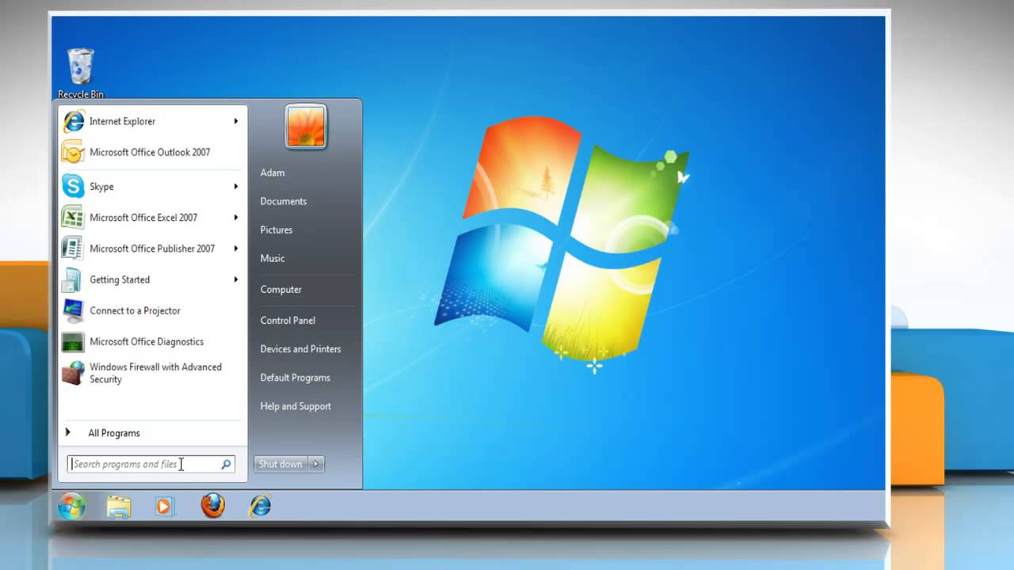Expand the Publisher 2007 jump list arrow
This screenshot has height=570, width=1014.
pos(236,248)
